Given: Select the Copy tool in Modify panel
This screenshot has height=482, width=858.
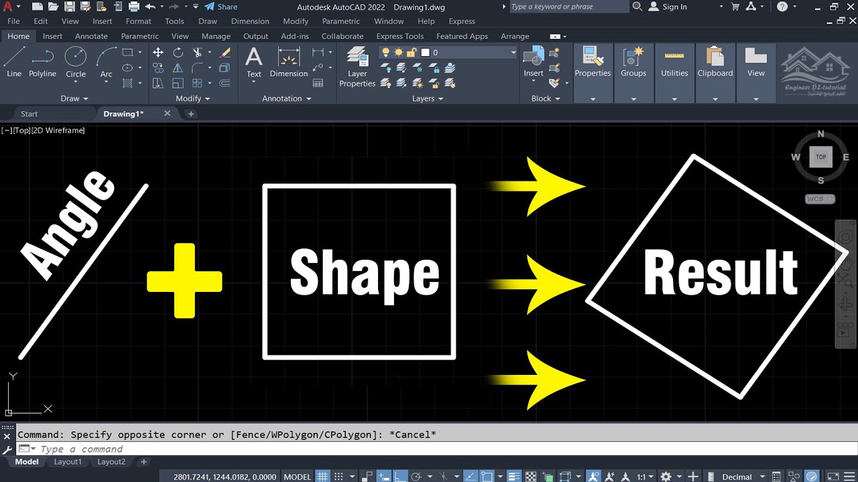Looking at the screenshot, I should pos(158,68).
